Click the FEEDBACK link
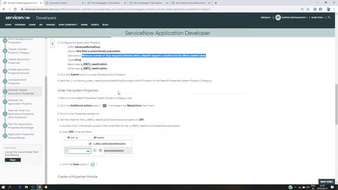338x190 pixels. point(266,17)
